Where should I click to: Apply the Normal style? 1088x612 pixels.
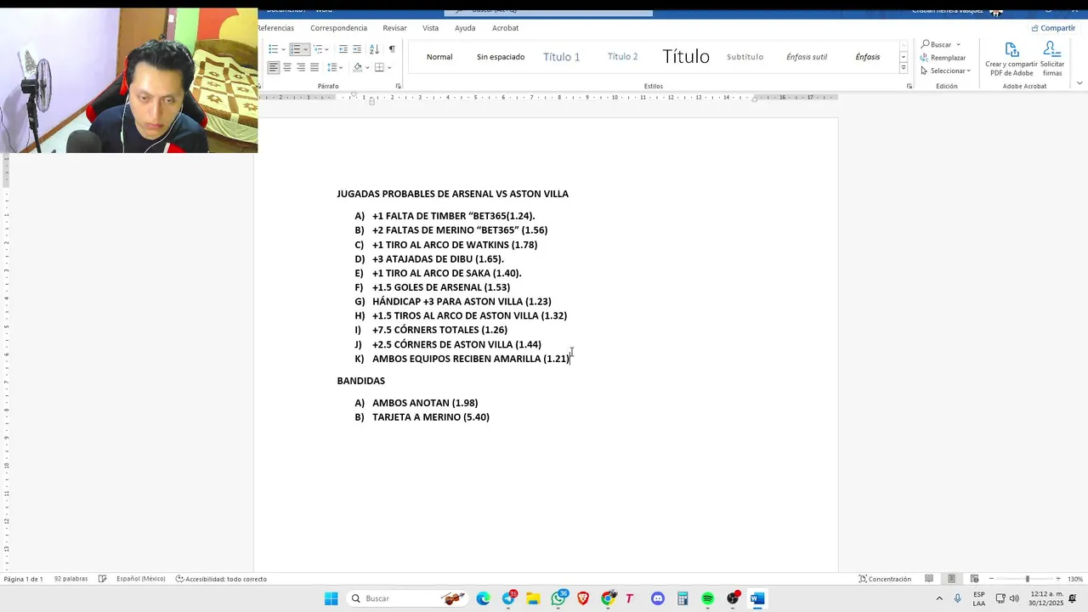(439, 57)
